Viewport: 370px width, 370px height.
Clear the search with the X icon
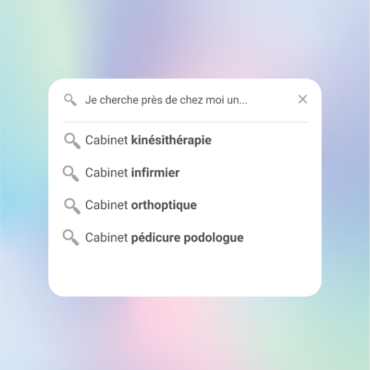(x=302, y=99)
